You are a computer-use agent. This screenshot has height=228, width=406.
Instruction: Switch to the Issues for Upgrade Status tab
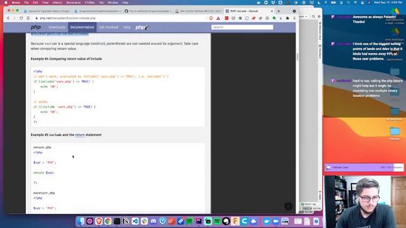point(46,11)
